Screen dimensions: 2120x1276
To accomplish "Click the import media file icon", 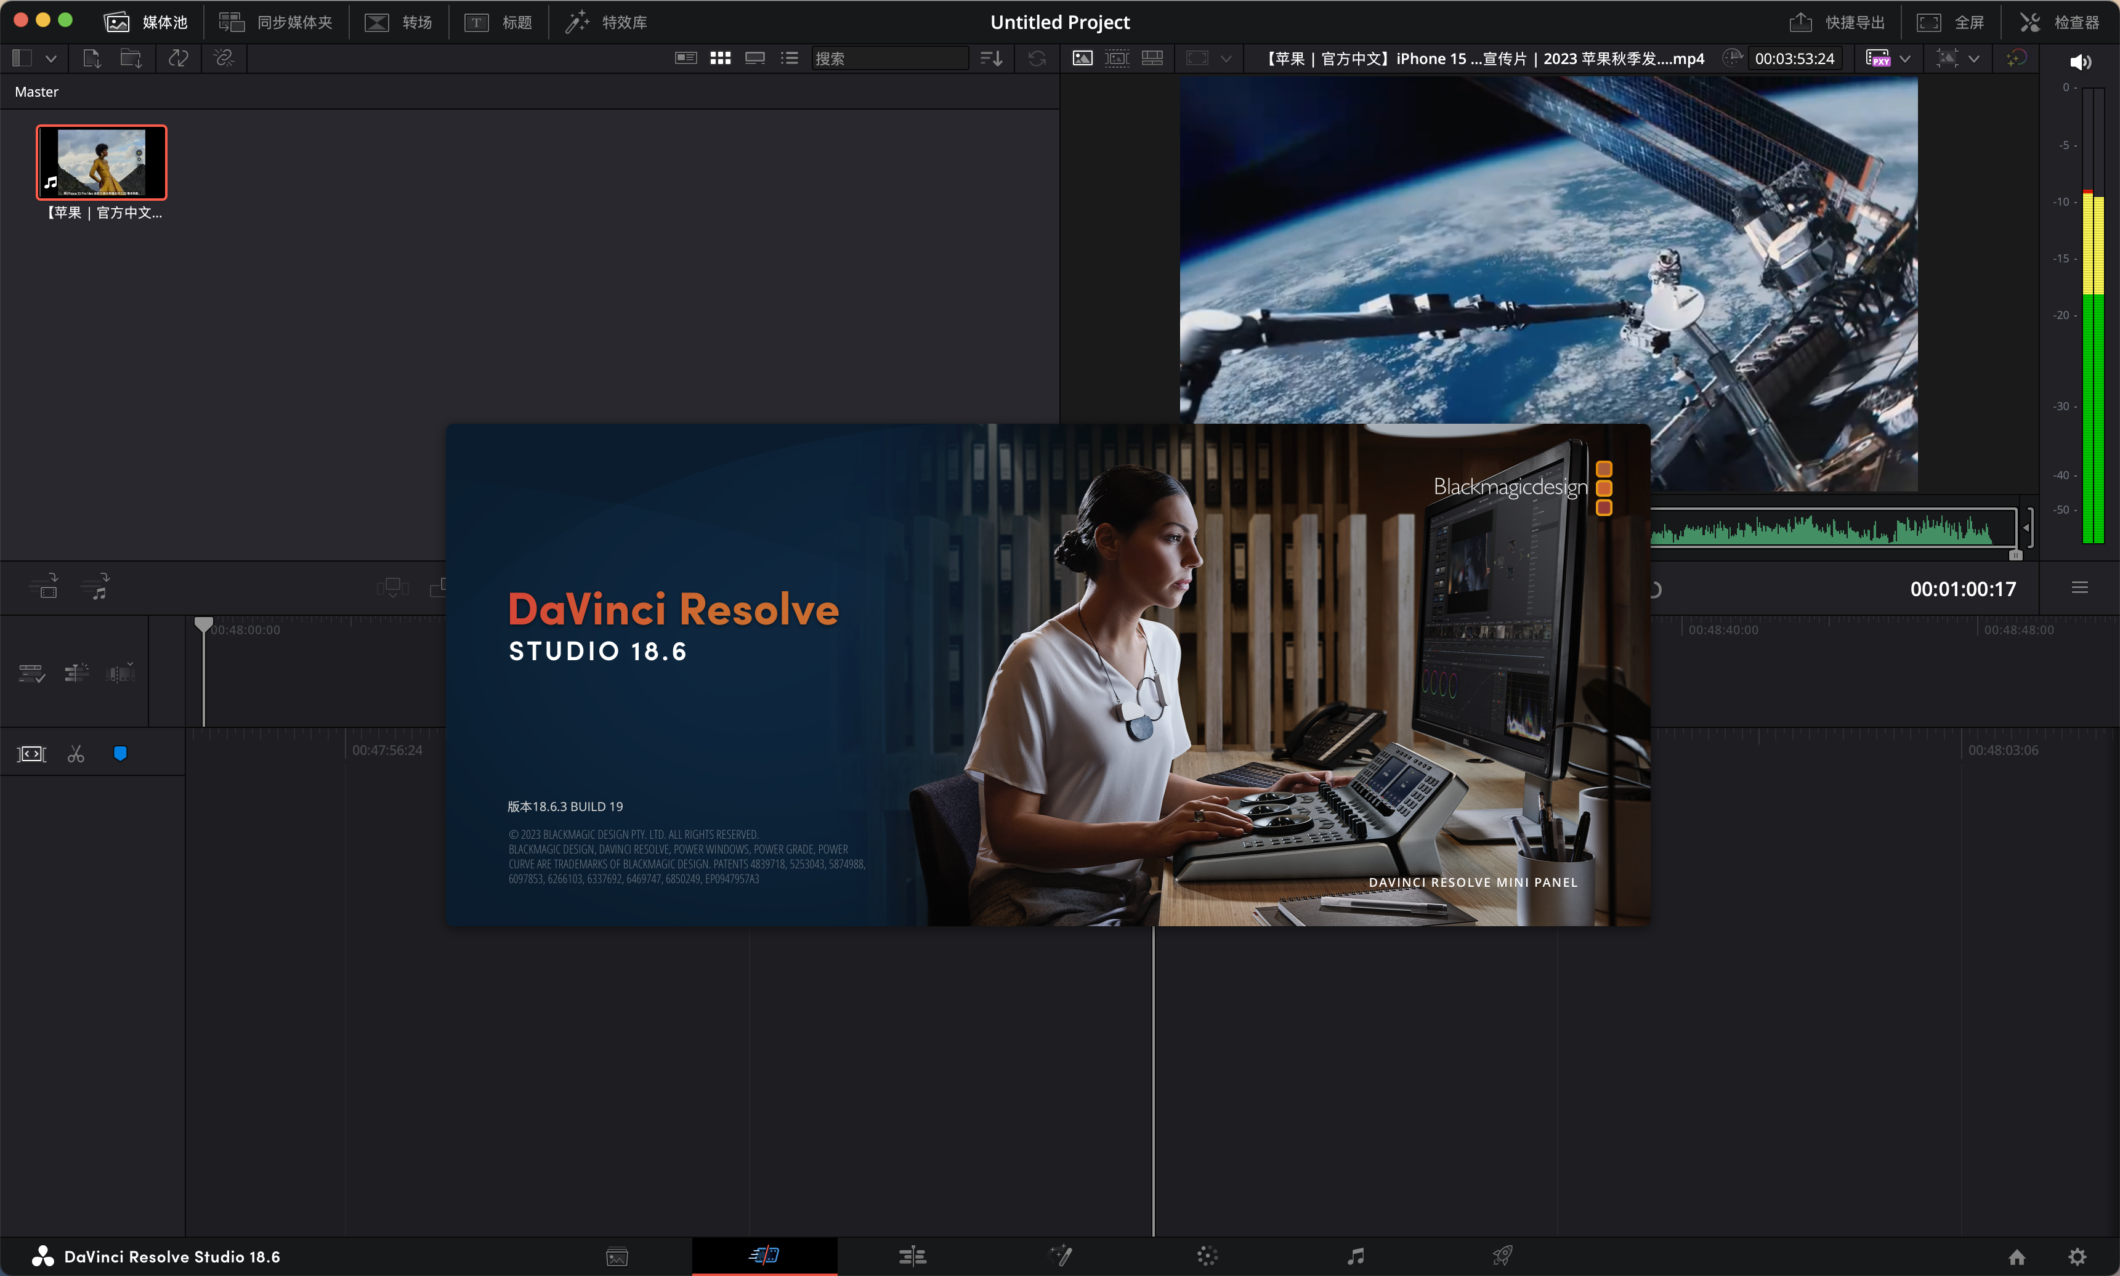I will click(x=92, y=59).
